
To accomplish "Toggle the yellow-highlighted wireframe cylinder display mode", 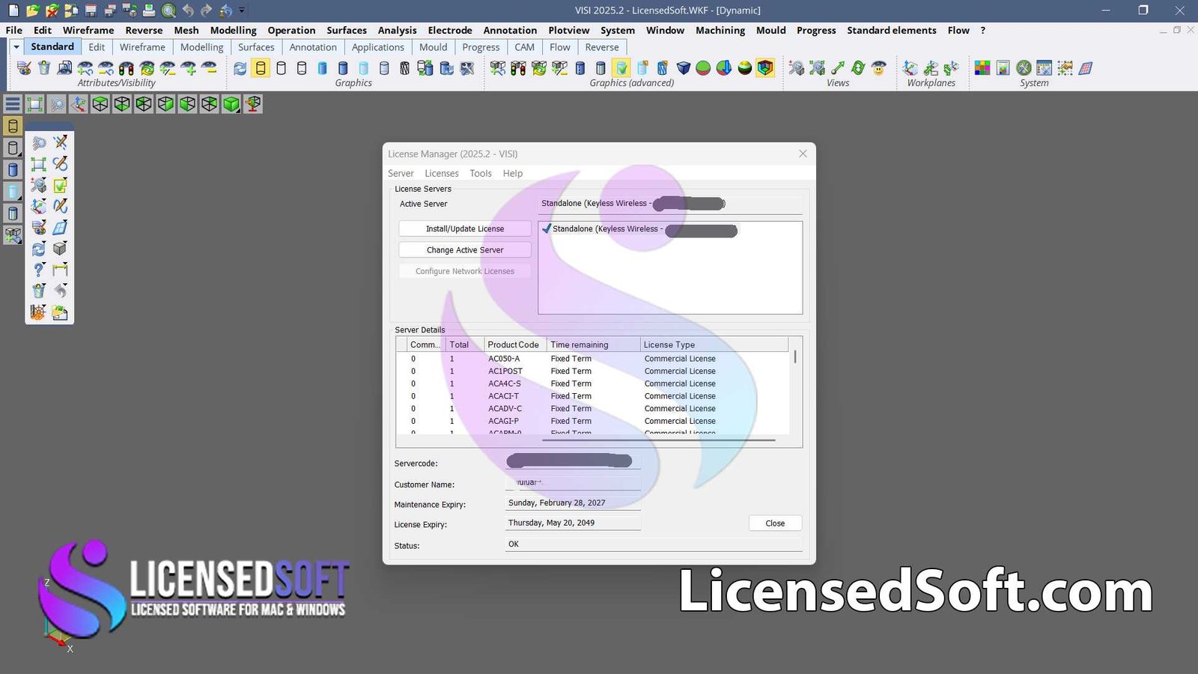I will pyautogui.click(x=261, y=68).
